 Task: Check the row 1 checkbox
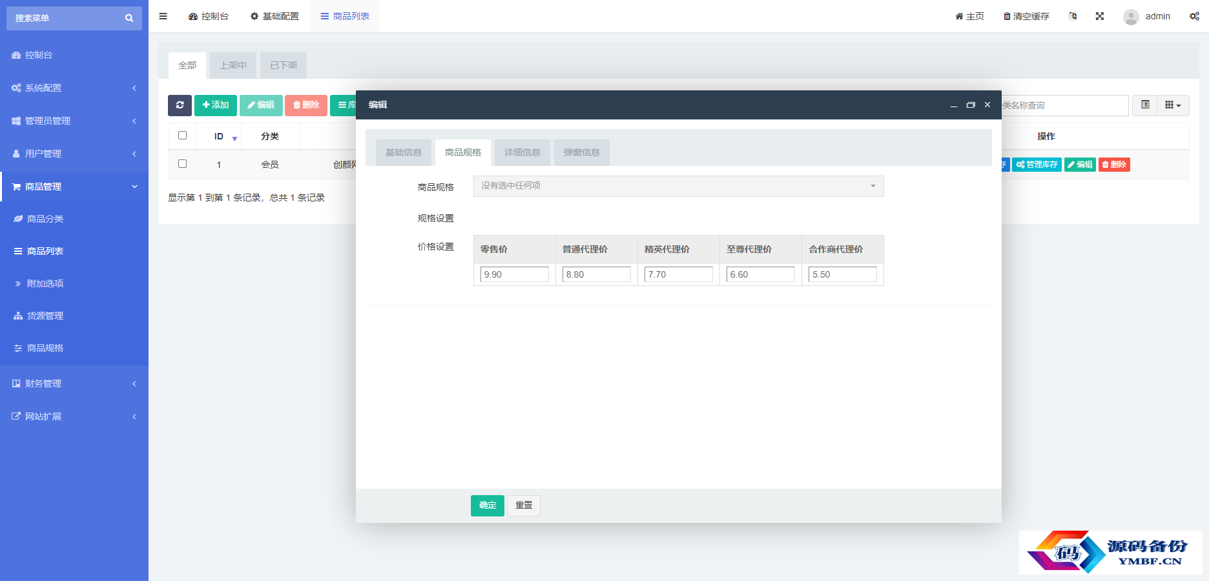[x=182, y=164]
